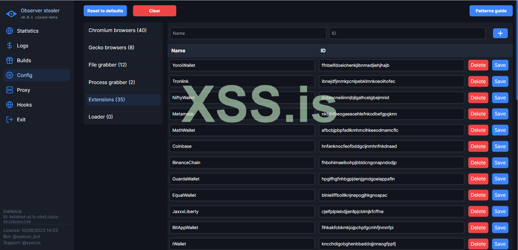Click the red Clear button
518x250 pixels.
[x=155, y=11]
